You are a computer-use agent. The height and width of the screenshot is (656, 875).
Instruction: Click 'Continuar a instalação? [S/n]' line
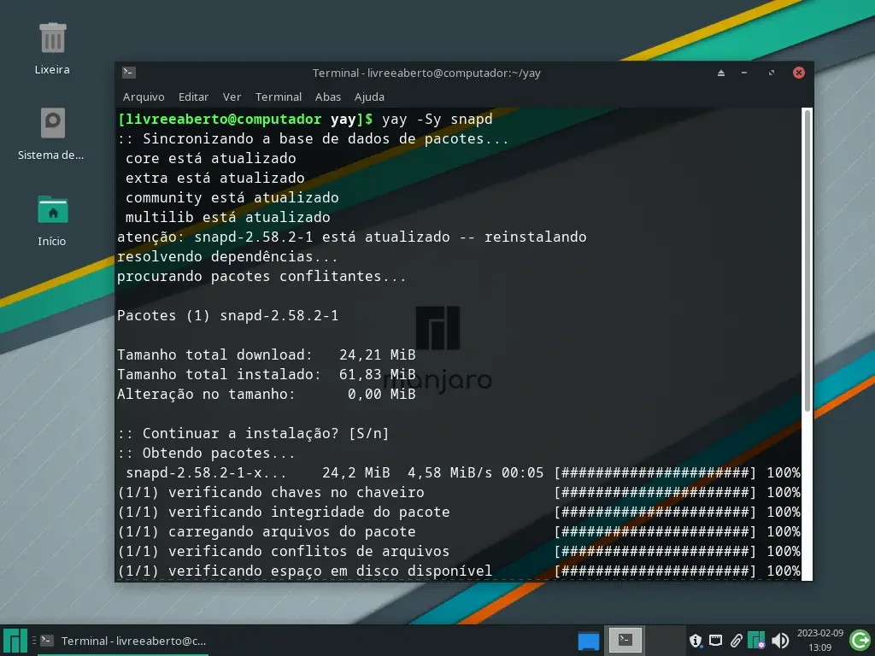pos(253,433)
